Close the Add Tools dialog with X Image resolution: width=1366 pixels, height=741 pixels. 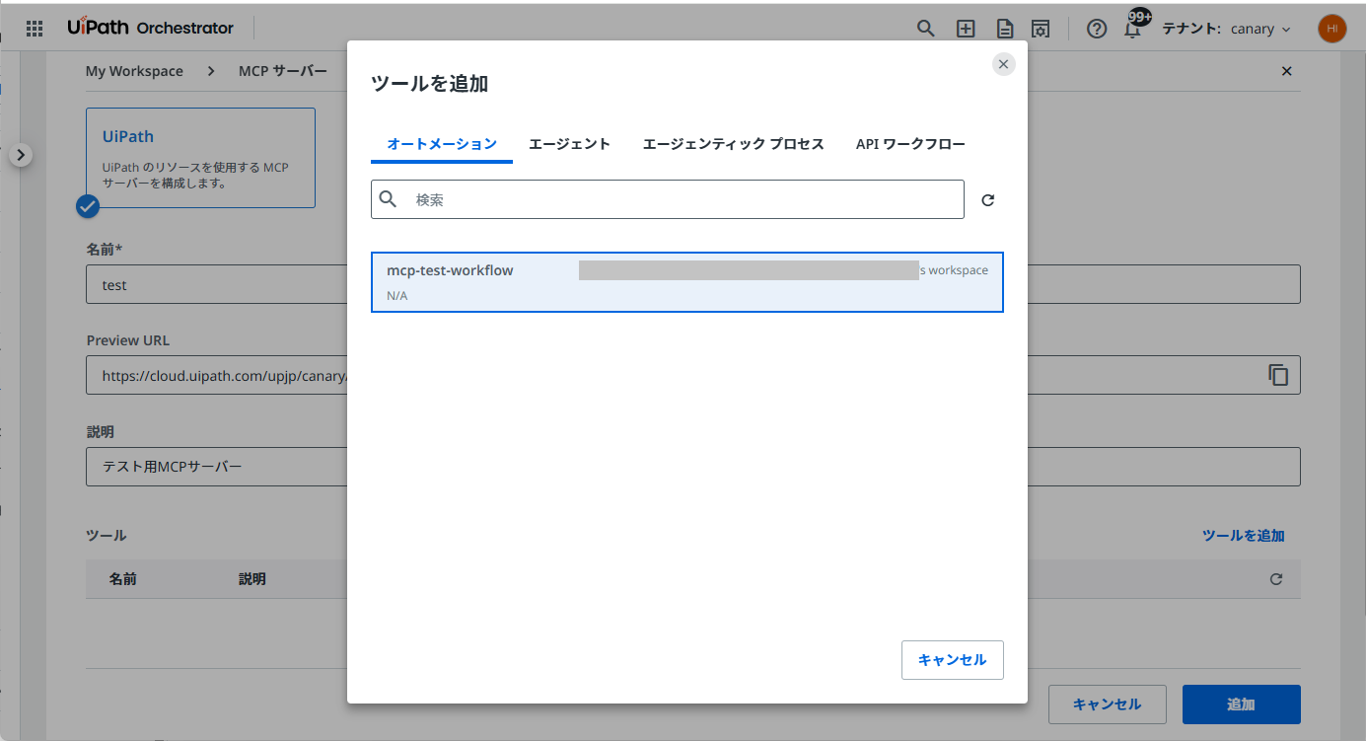[x=1003, y=64]
